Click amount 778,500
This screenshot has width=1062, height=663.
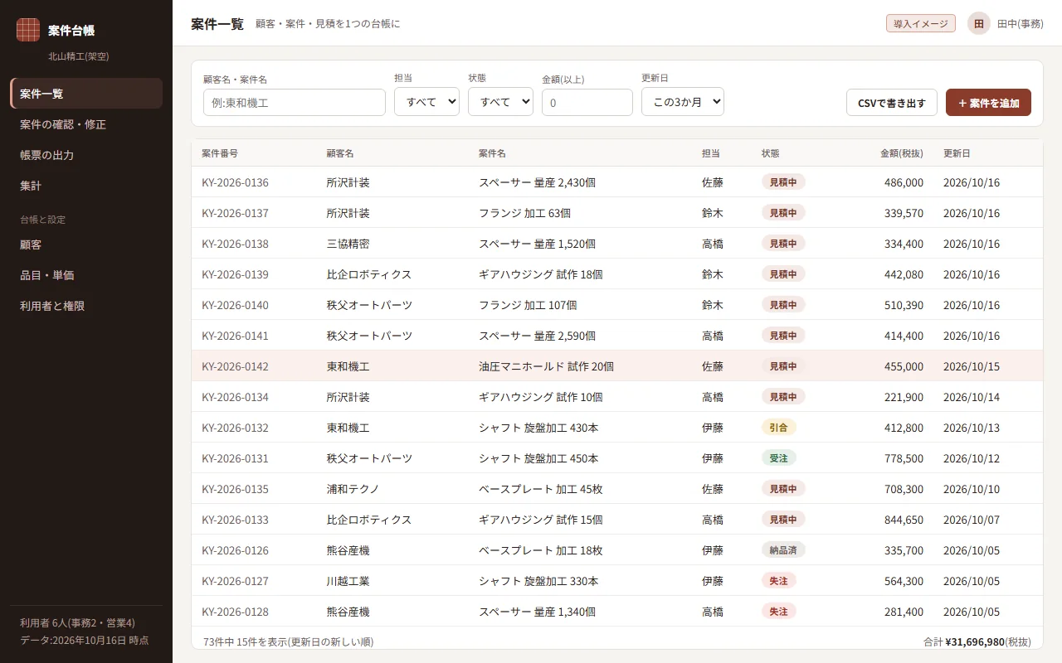click(904, 458)
